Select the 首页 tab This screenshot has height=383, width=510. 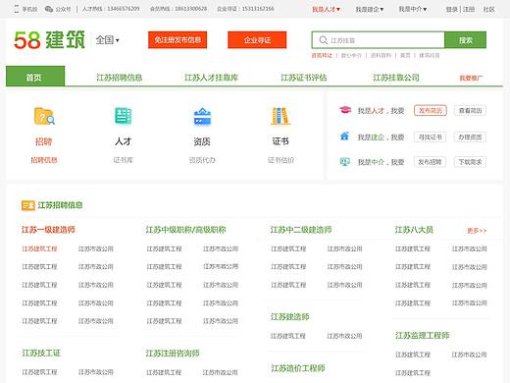[x=35, y=77]
